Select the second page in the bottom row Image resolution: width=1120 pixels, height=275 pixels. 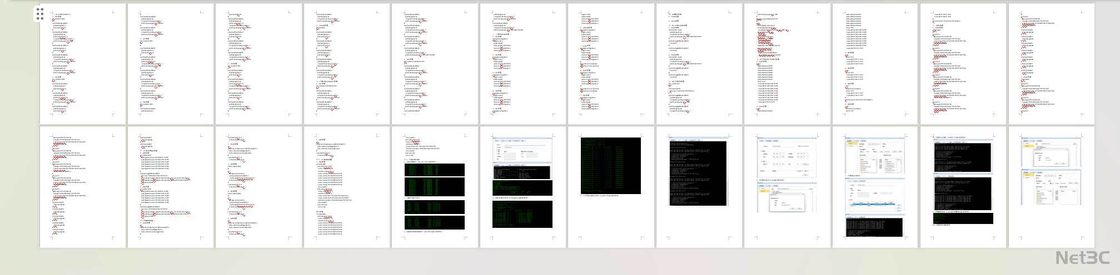pos(170,186)
